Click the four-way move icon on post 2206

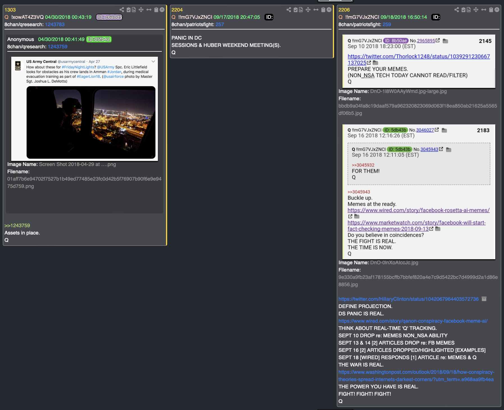click(x=476, y=10)
